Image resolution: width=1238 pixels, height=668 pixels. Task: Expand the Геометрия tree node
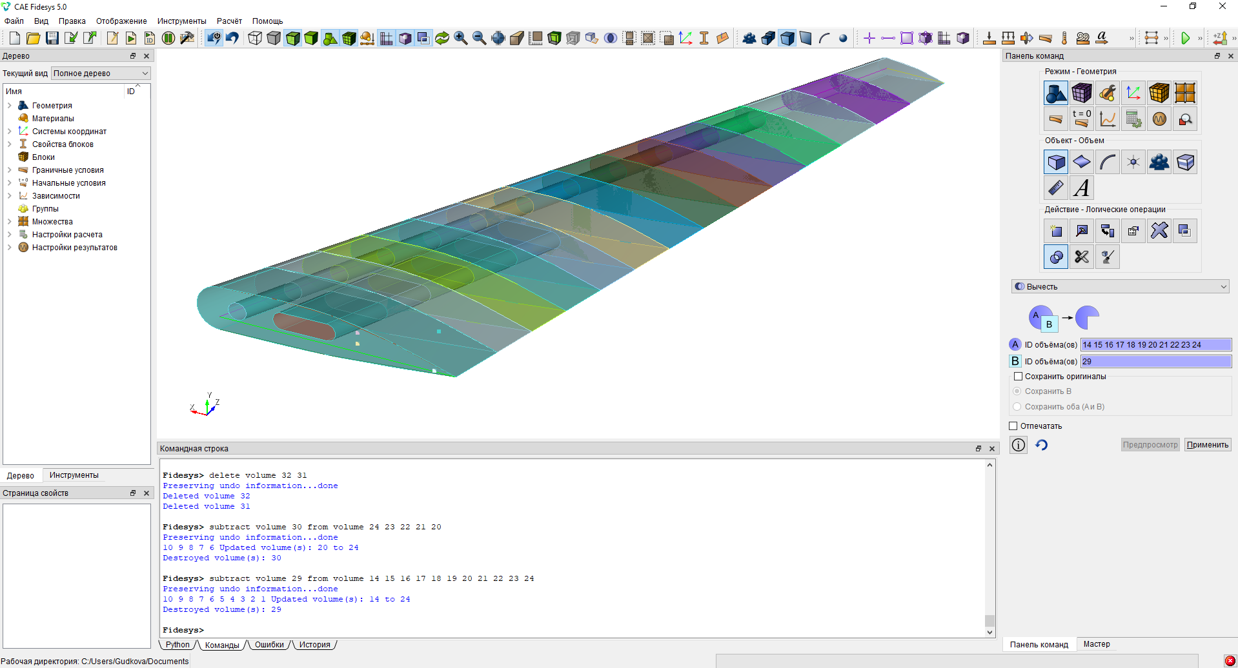click(10, 106)
